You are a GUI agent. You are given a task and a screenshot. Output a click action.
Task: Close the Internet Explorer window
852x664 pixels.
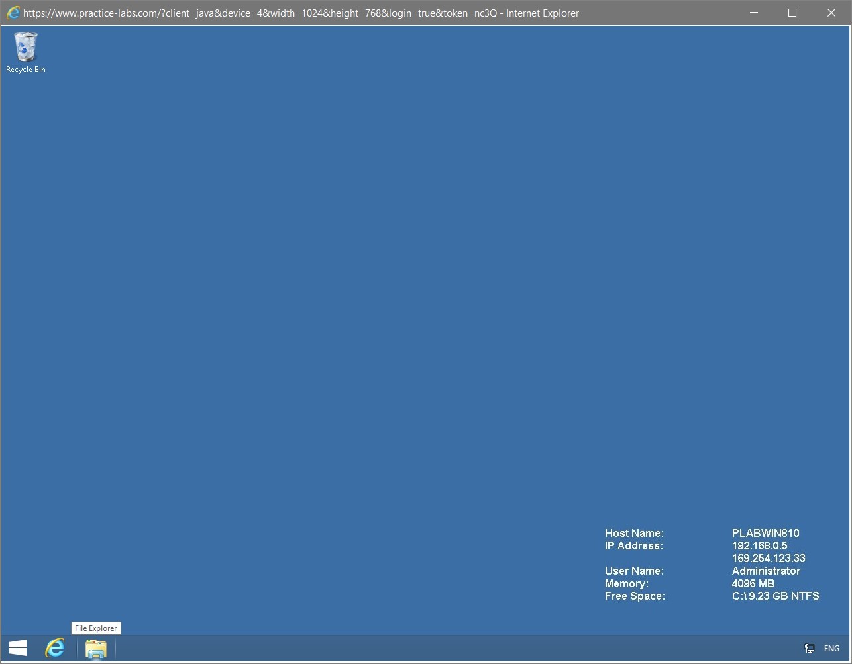point(831,13)
